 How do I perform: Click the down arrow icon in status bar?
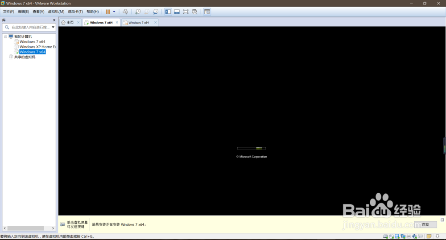[438, 236]
